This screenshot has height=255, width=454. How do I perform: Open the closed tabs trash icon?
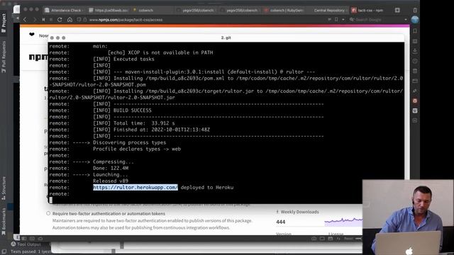click(415, 10)
